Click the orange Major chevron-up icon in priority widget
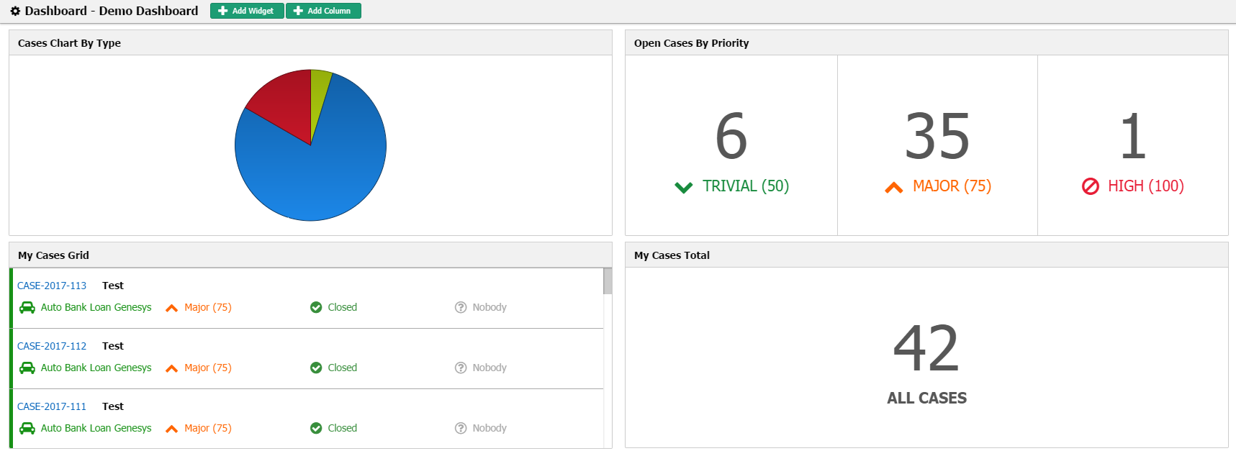This screenshot has height=451, width=1236. [x=894, y=187]
